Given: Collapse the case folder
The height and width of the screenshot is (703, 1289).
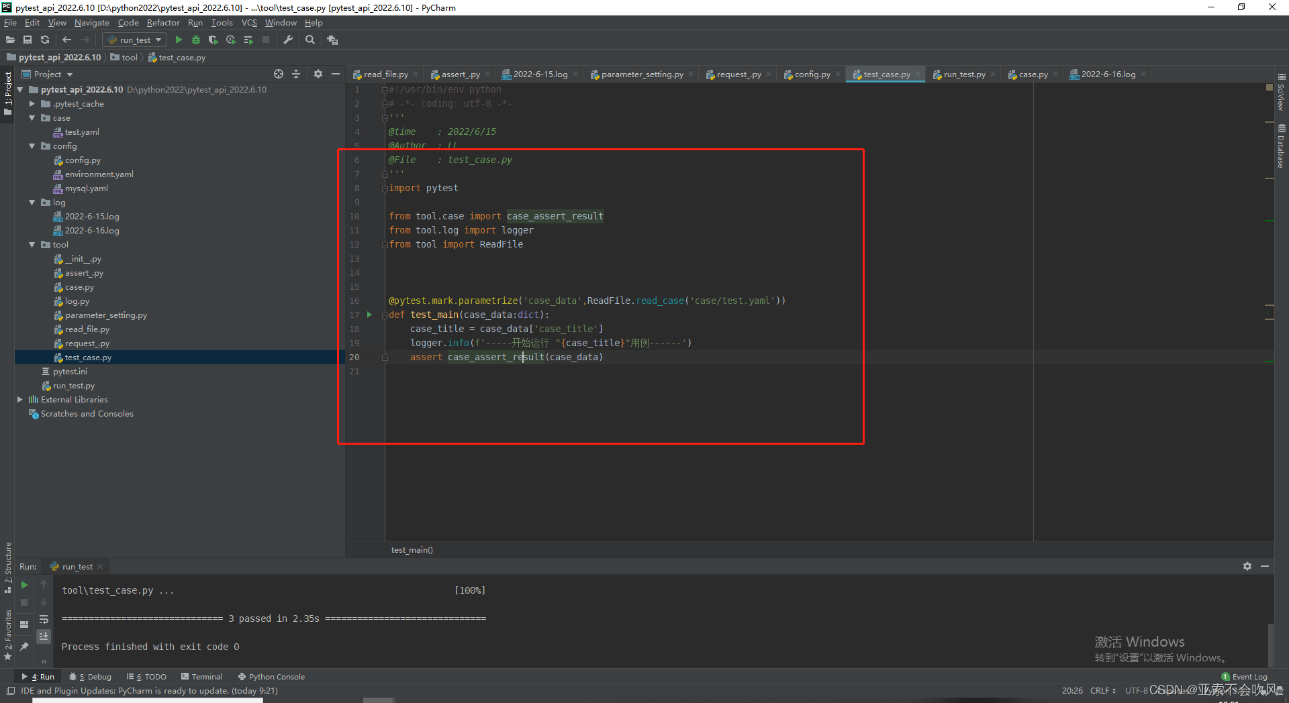Looking at the screenshot, I should click(32, 118).
